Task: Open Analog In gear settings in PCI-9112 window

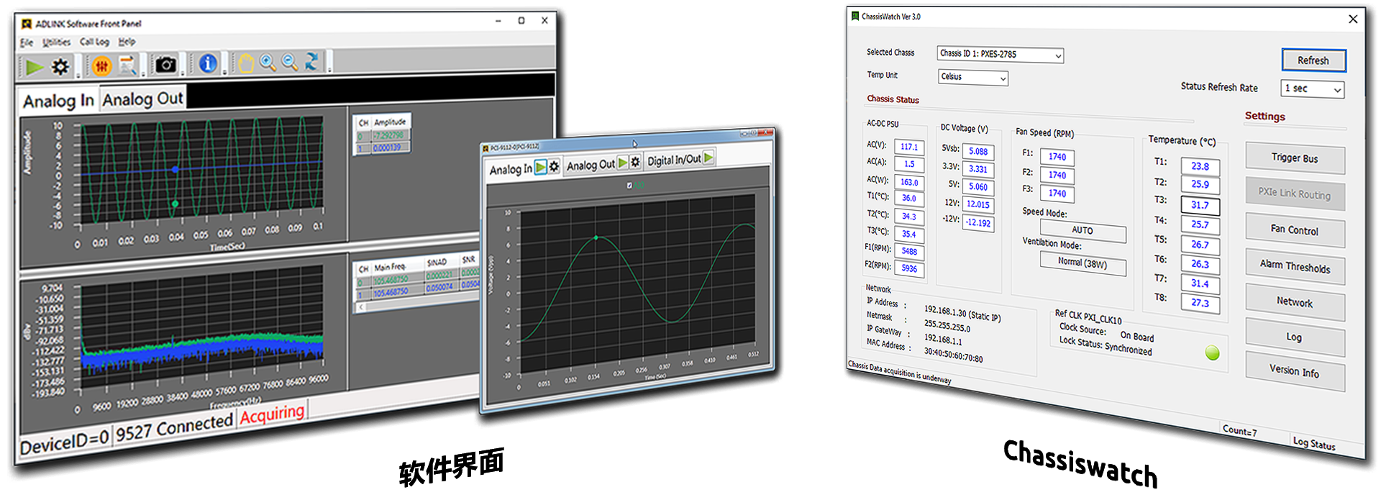Action: point(554,166)
